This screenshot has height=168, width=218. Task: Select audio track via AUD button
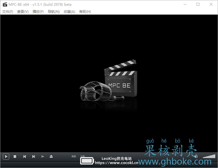(74, 157)
